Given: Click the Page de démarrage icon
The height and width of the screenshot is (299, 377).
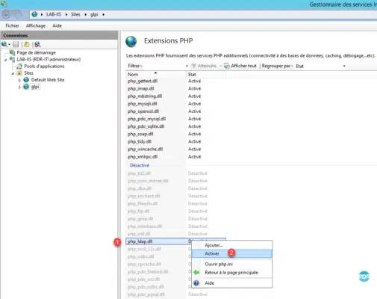Looking at the screenshot, I should (12, 52).
